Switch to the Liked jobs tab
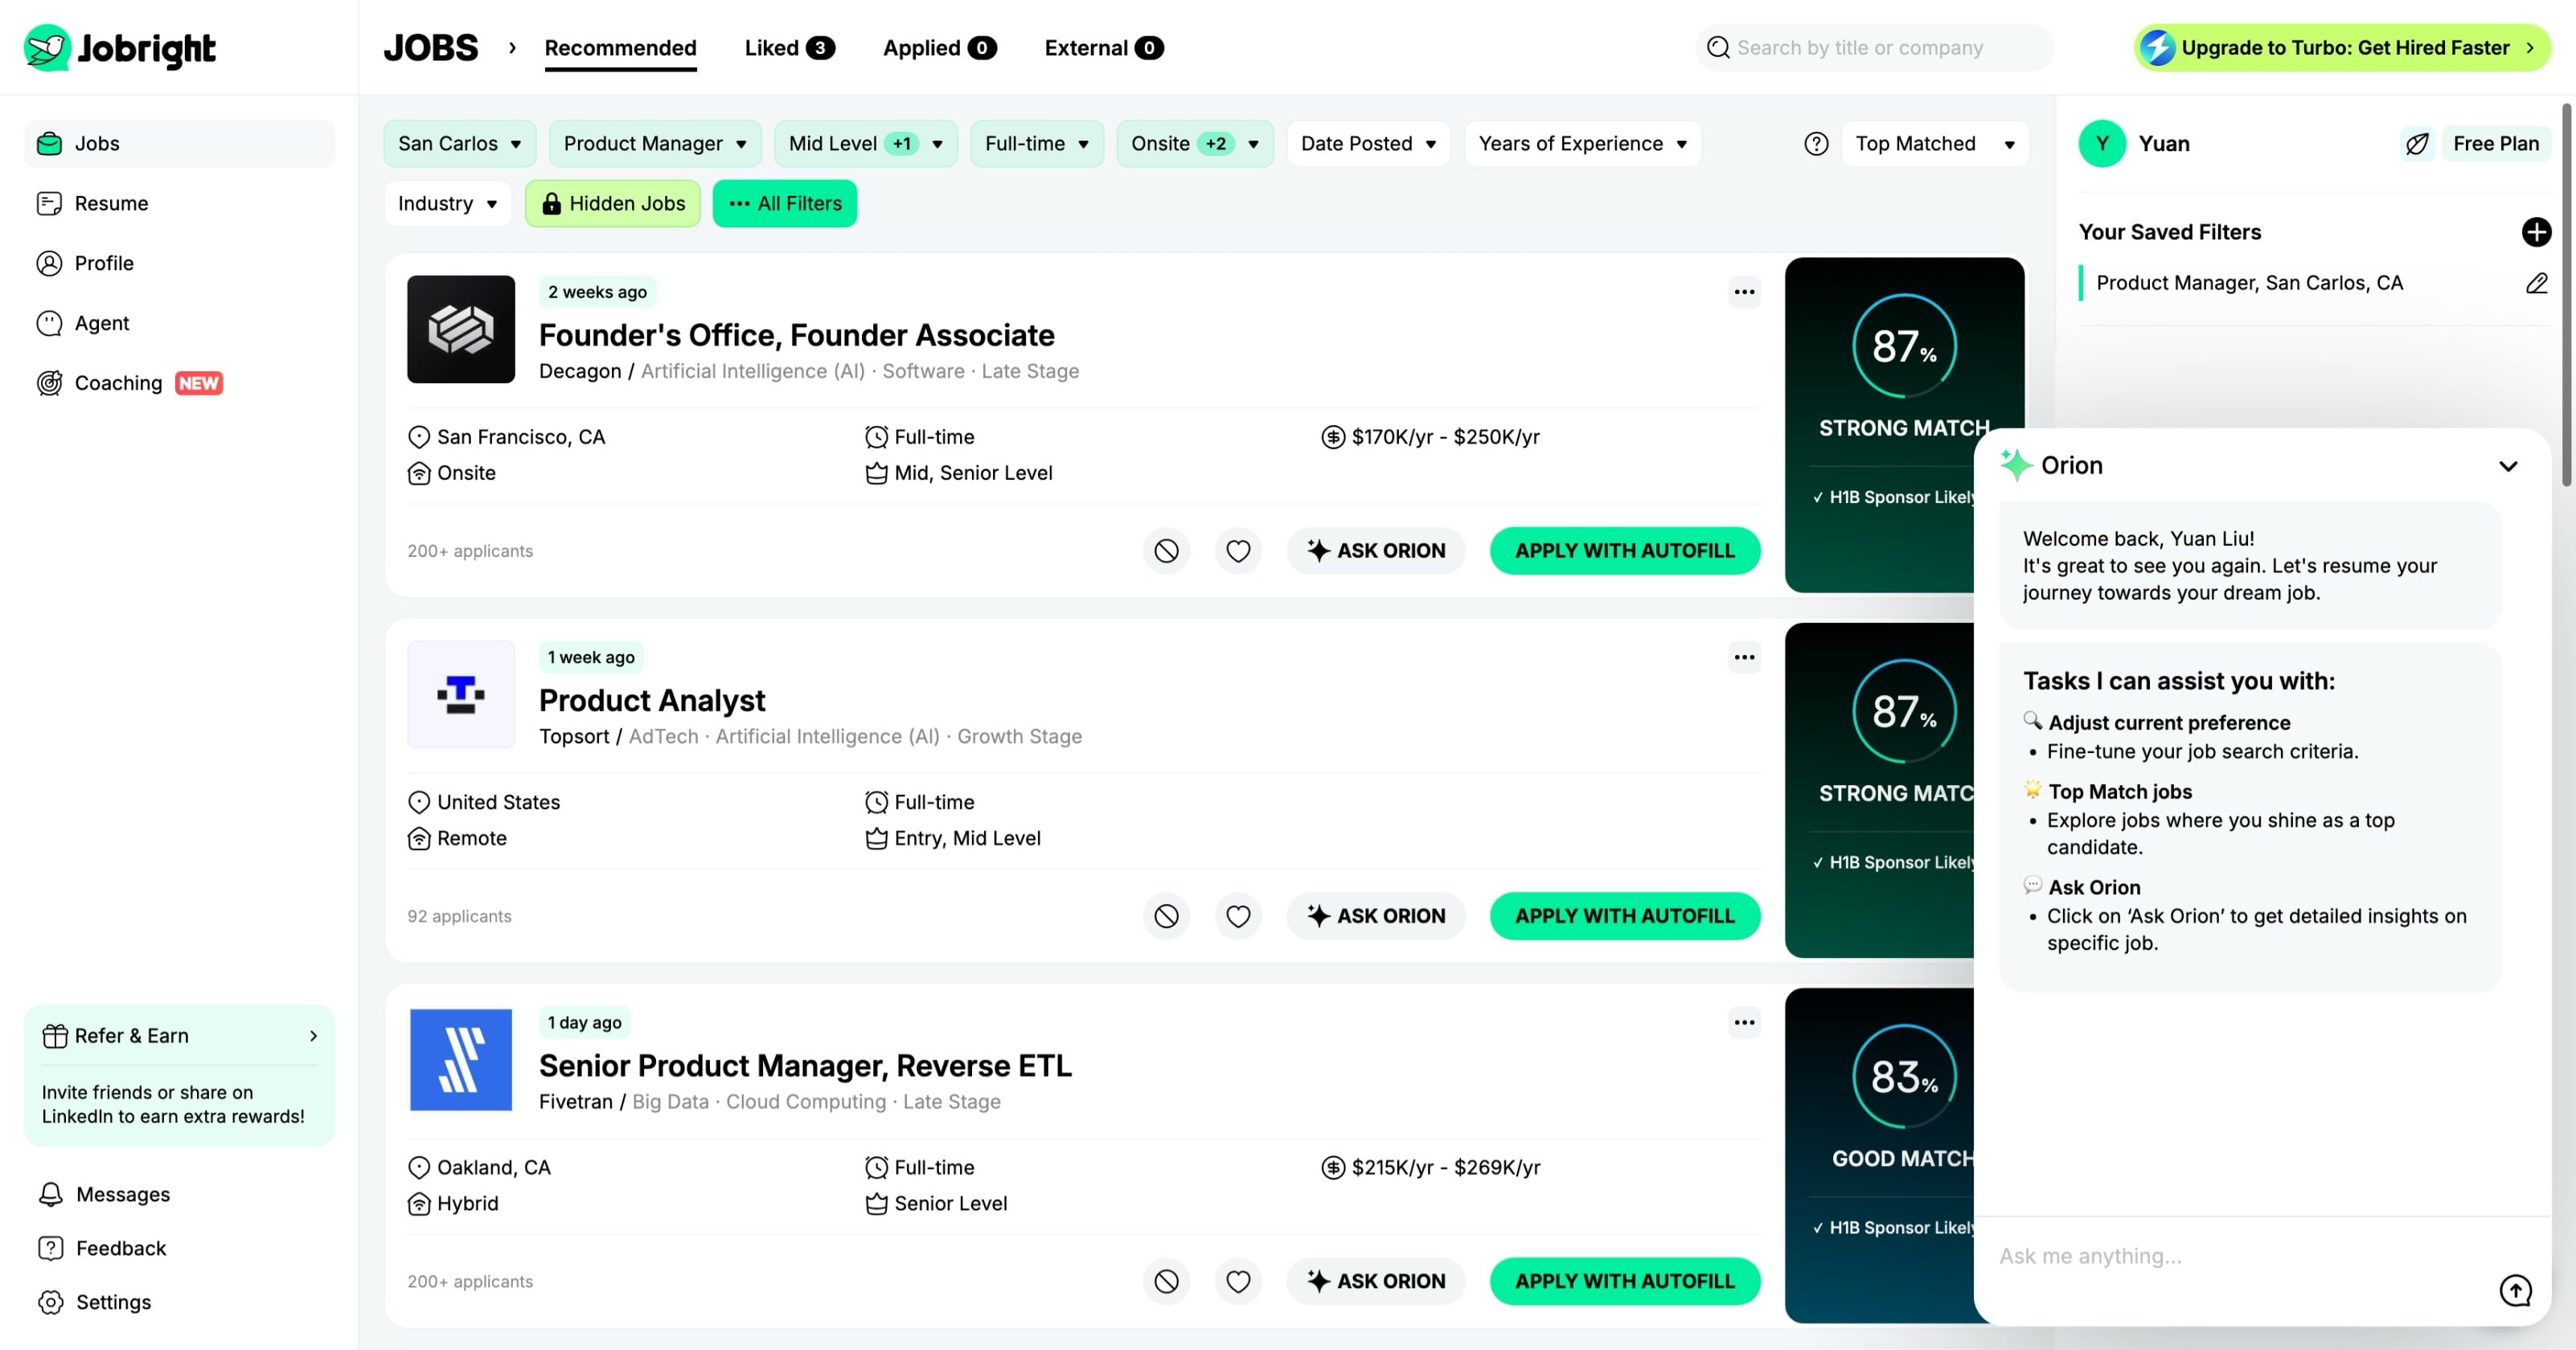The width and height of the screenshot is (2576, 1350). 789,48
